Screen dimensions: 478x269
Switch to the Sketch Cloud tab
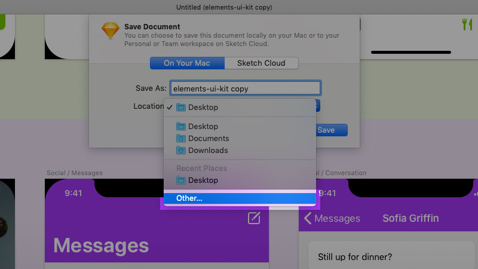click(x=261, y=63)
